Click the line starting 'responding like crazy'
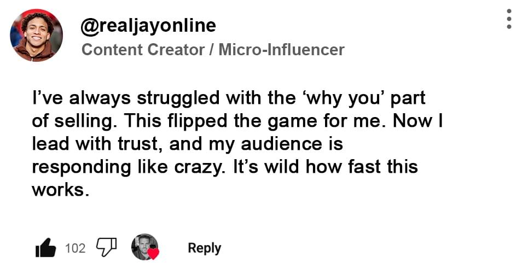The width and height of the screenshot is (522, 274). 224,167
